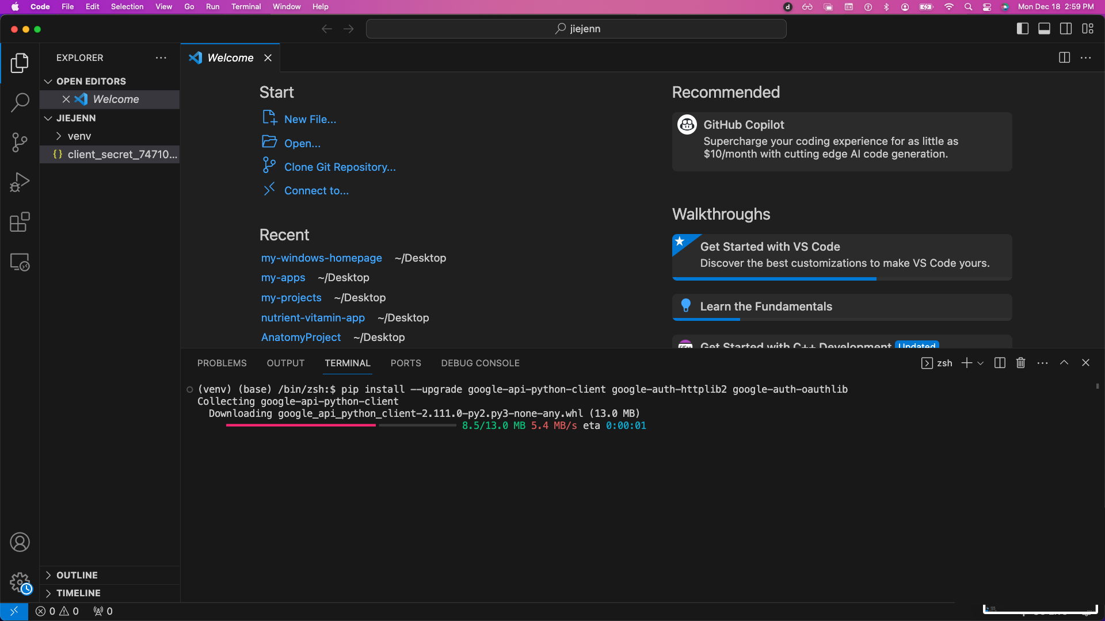The image size is (1105, 621).
Task: Open the Extensions view icon
Action: tap(20, 222)
